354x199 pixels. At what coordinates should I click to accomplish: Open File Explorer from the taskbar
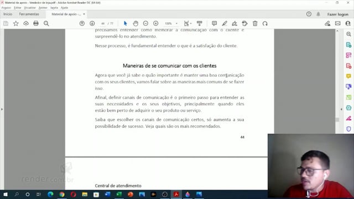(x=85, y=194)
